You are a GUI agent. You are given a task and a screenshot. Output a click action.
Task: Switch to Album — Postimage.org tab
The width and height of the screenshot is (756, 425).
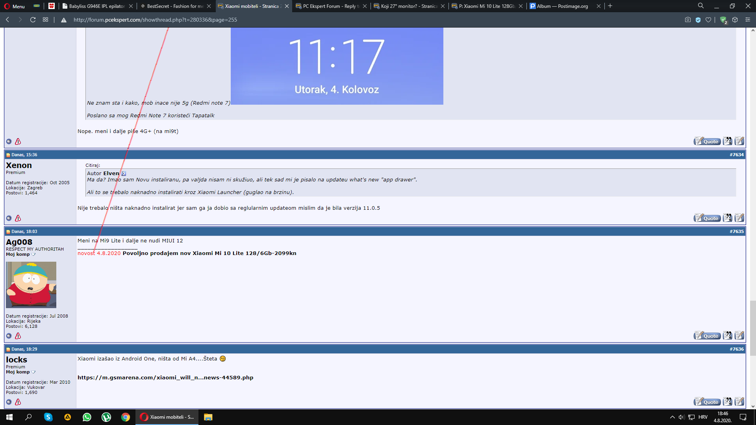pyautogui.click(x=565, y=6)
